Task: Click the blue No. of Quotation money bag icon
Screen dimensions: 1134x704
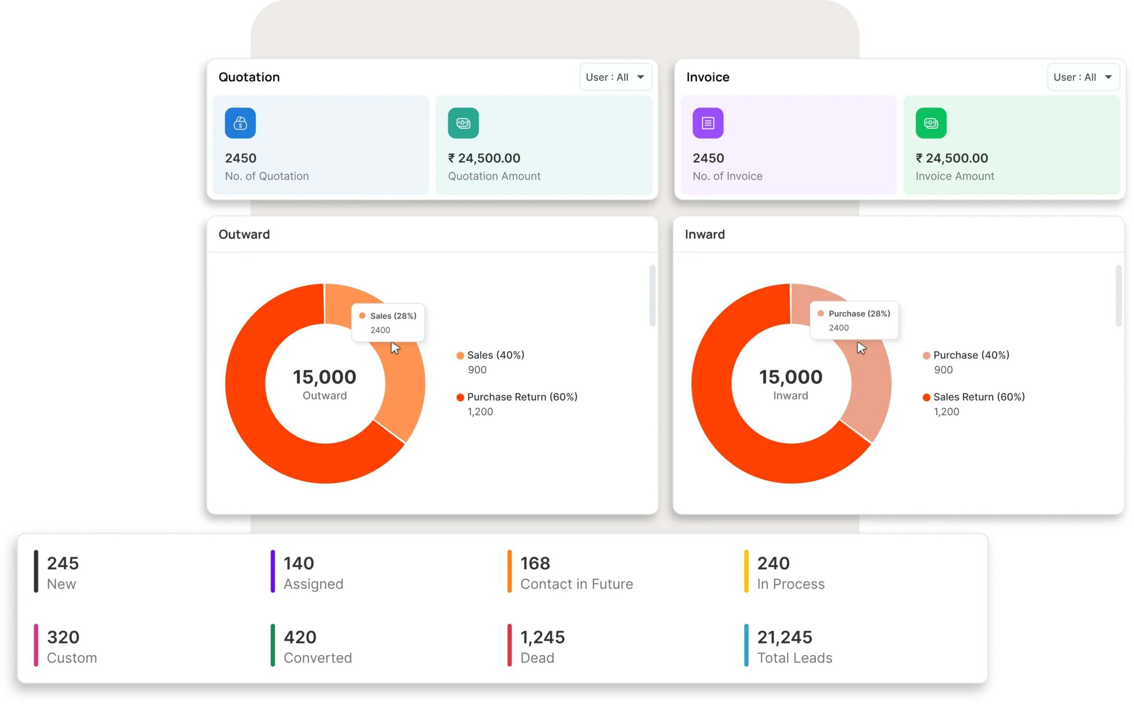Action: pyautogui.click(x=240, y=123)
